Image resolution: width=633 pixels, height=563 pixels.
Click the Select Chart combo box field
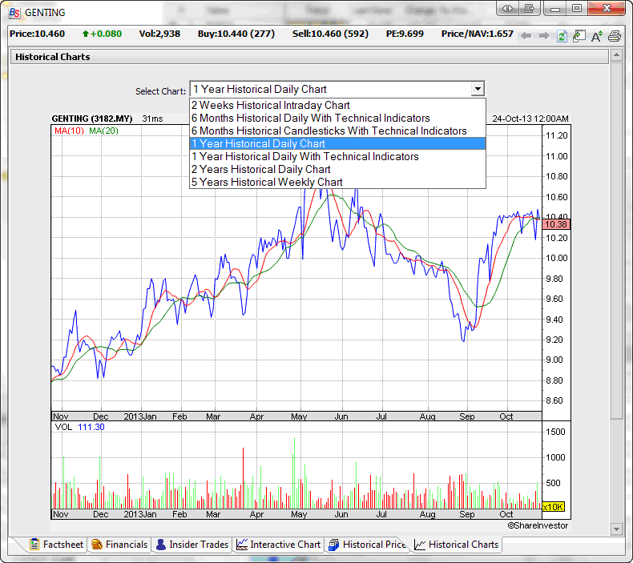pos(337,89)
